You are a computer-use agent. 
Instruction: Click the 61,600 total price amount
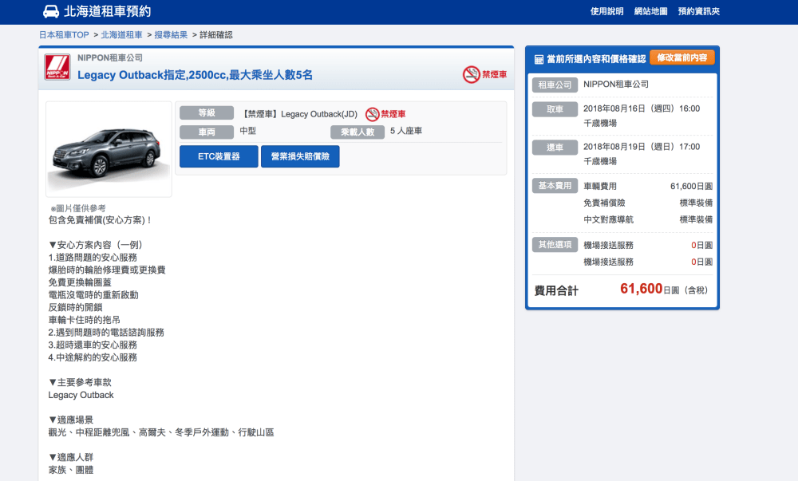click(641, 289)
